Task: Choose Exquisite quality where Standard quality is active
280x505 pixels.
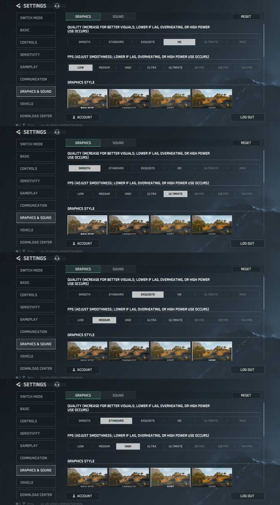Action: click(148, 421)
